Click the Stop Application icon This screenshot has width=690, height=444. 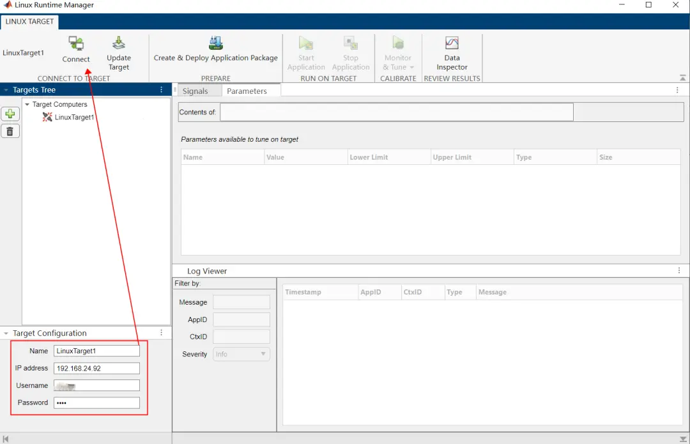coord(350,43)
